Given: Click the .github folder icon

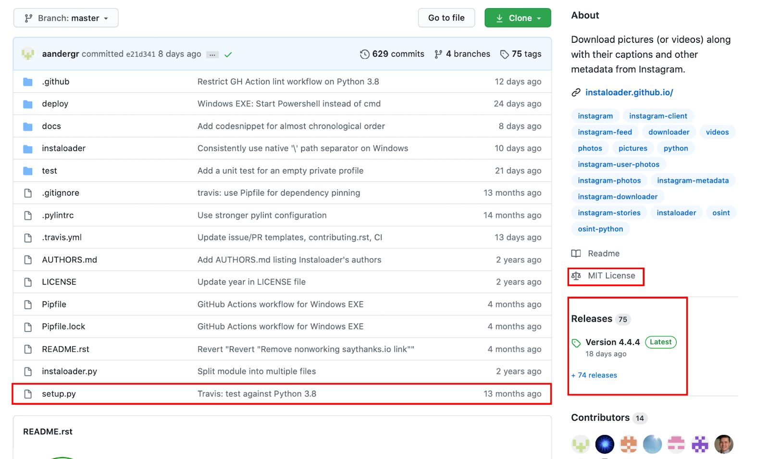Looking at the screenshot, I should [x=28, y=82].
